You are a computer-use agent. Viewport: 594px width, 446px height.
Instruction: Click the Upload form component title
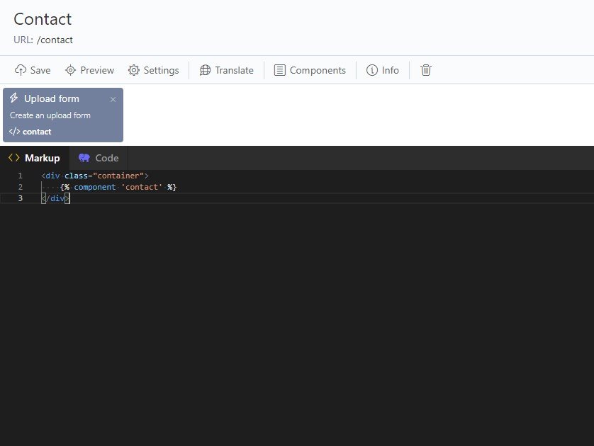[x=52, y=98]
